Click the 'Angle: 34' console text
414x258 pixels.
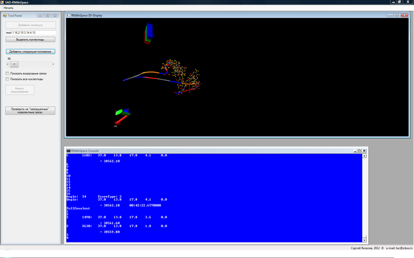coord(76,197)
